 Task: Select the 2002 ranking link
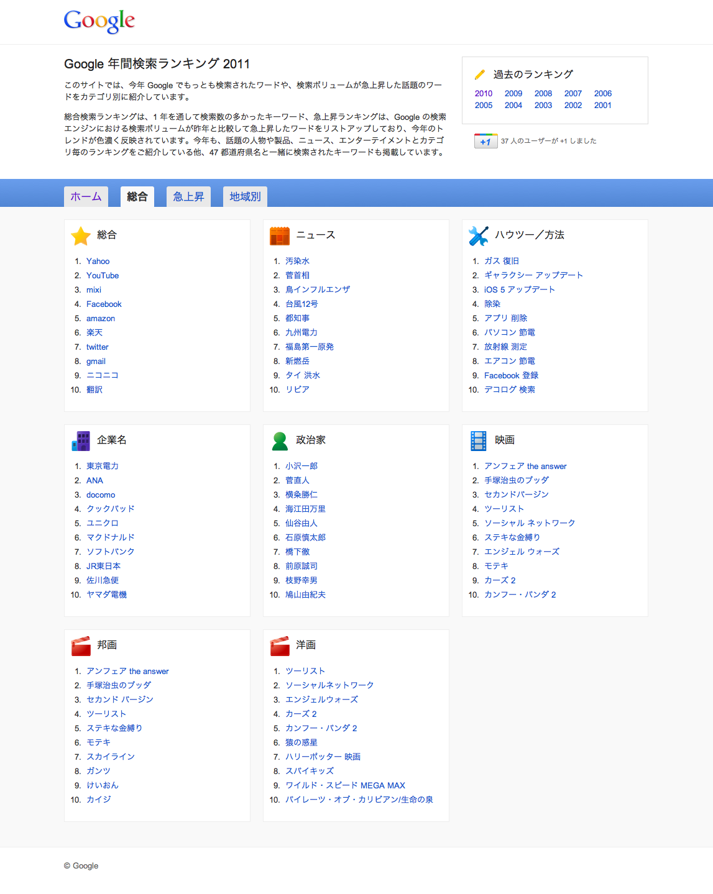[573, 106]
